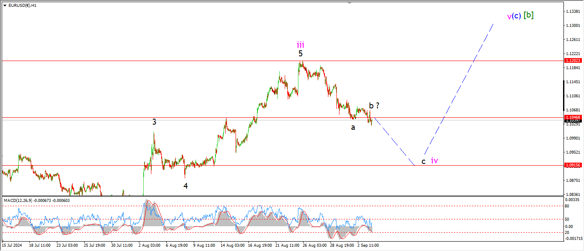This screenshot has height=251, width=584.
Task: Select the 1.12023 red price label
Action: 572,61
